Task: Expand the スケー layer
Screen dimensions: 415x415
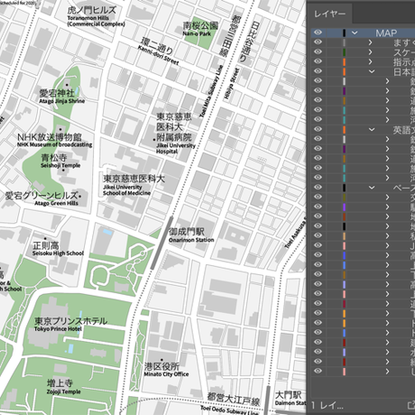Action: [370, 52]
